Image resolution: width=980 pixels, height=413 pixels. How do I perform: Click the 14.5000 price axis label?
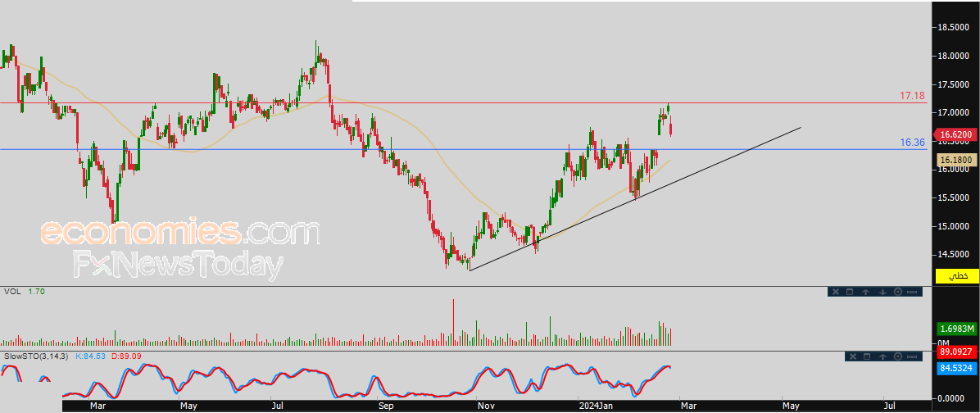pyautogui.click(x=955, y=254)
